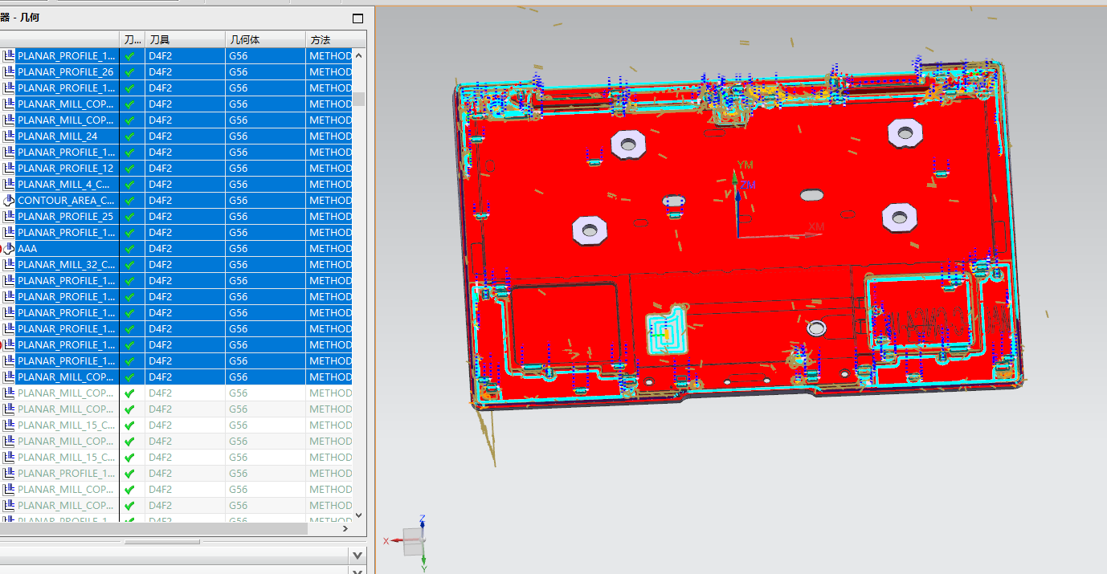This screenshot has width=1107, height=574.
Task: Click the PLANAR_PROFILE_25 operation icon
Action: click(x=9, y=217)
